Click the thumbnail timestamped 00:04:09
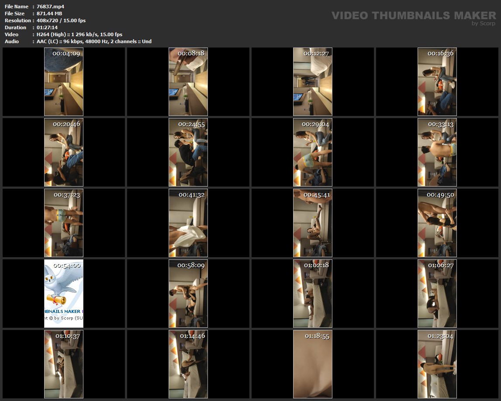This screenshot has height=401, width=501. 64,82
